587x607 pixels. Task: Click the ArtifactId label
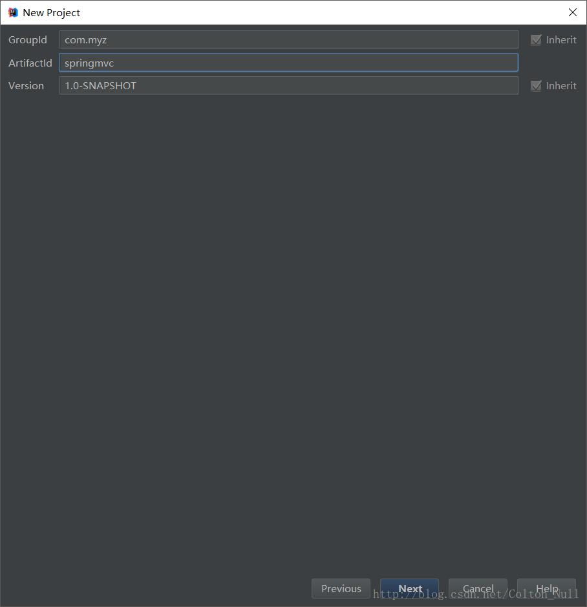[30, 63]
